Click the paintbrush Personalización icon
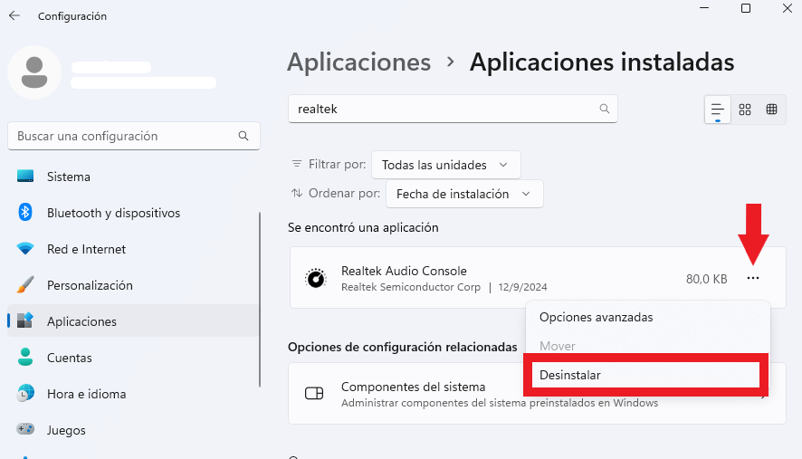802x459 pixels. (x=25, y=284)
